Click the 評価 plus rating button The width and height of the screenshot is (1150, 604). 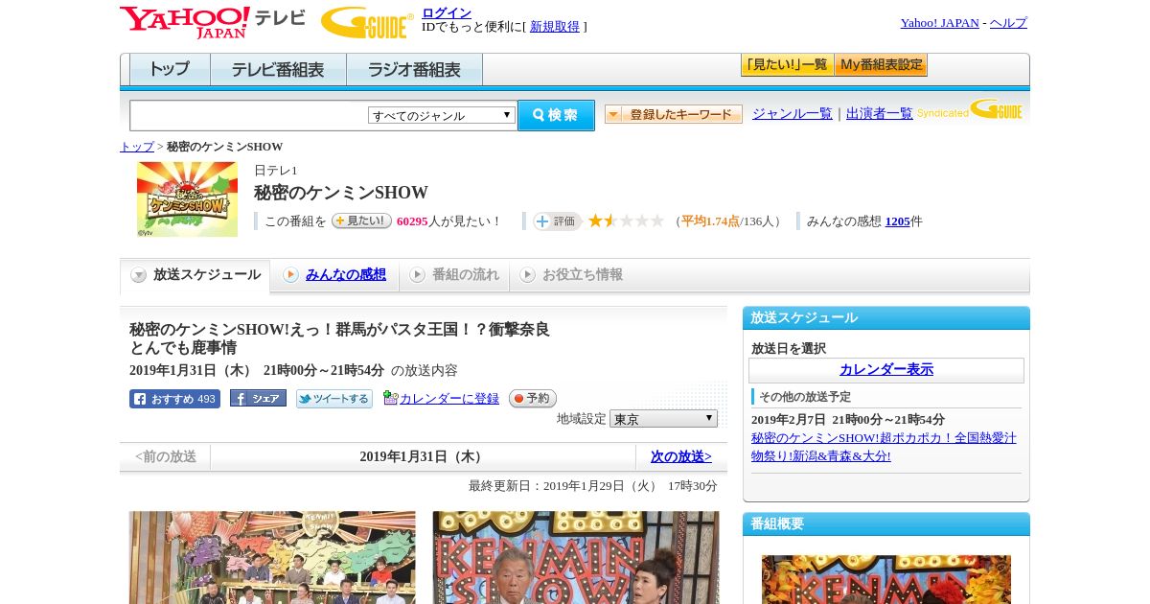pyautogui.click(x=557, y=221)
